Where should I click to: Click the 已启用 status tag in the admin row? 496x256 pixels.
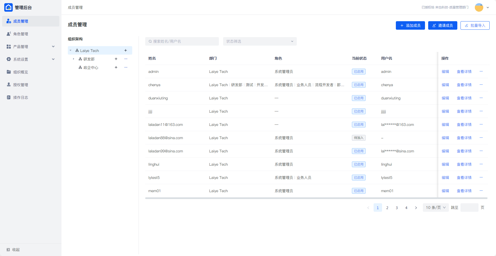coord(359,72)
